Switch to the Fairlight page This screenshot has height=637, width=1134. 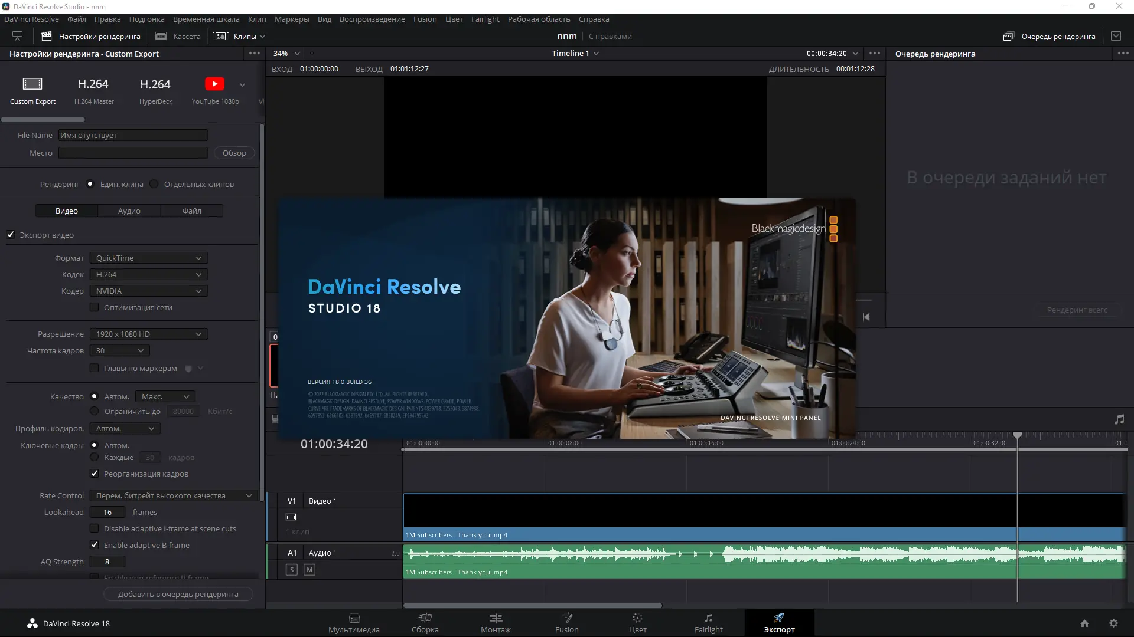708,622
